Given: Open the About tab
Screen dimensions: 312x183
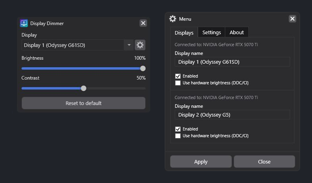Looking at the screenshot, I should pyautogui.click(x=236, y=32).
